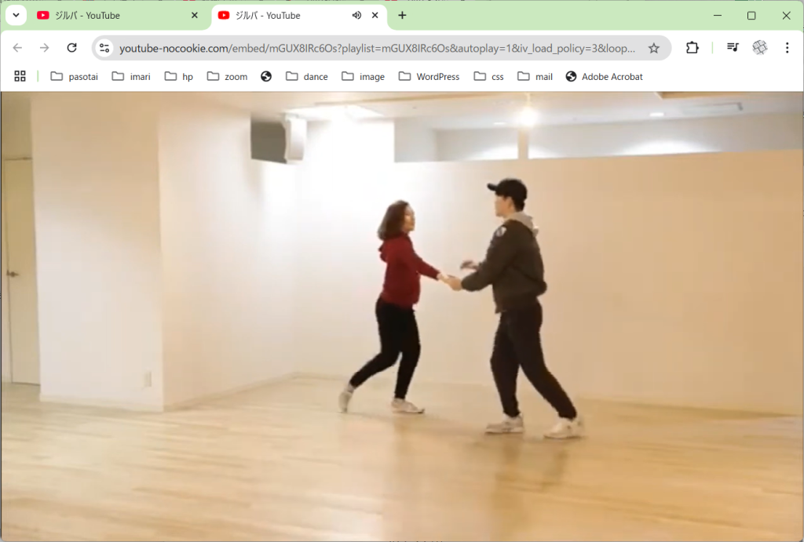Click the dancing video to pause playback

pyautogui.click(x=402, y=317)
